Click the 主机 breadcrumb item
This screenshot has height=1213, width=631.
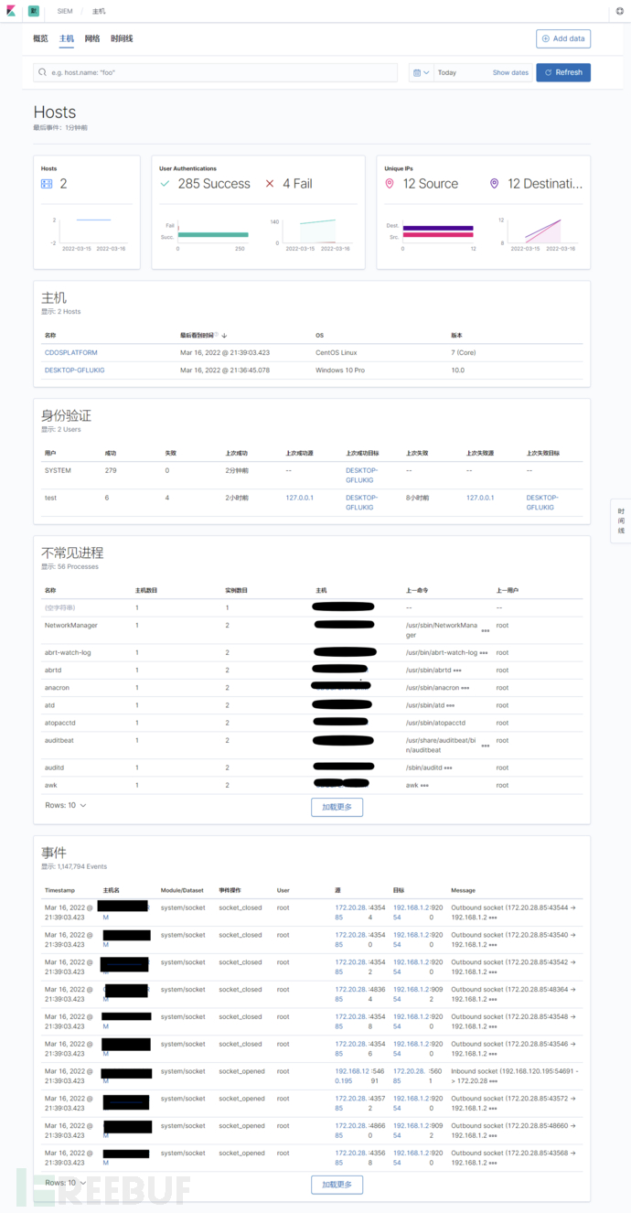pyautogui.click(x=99, y=11)
